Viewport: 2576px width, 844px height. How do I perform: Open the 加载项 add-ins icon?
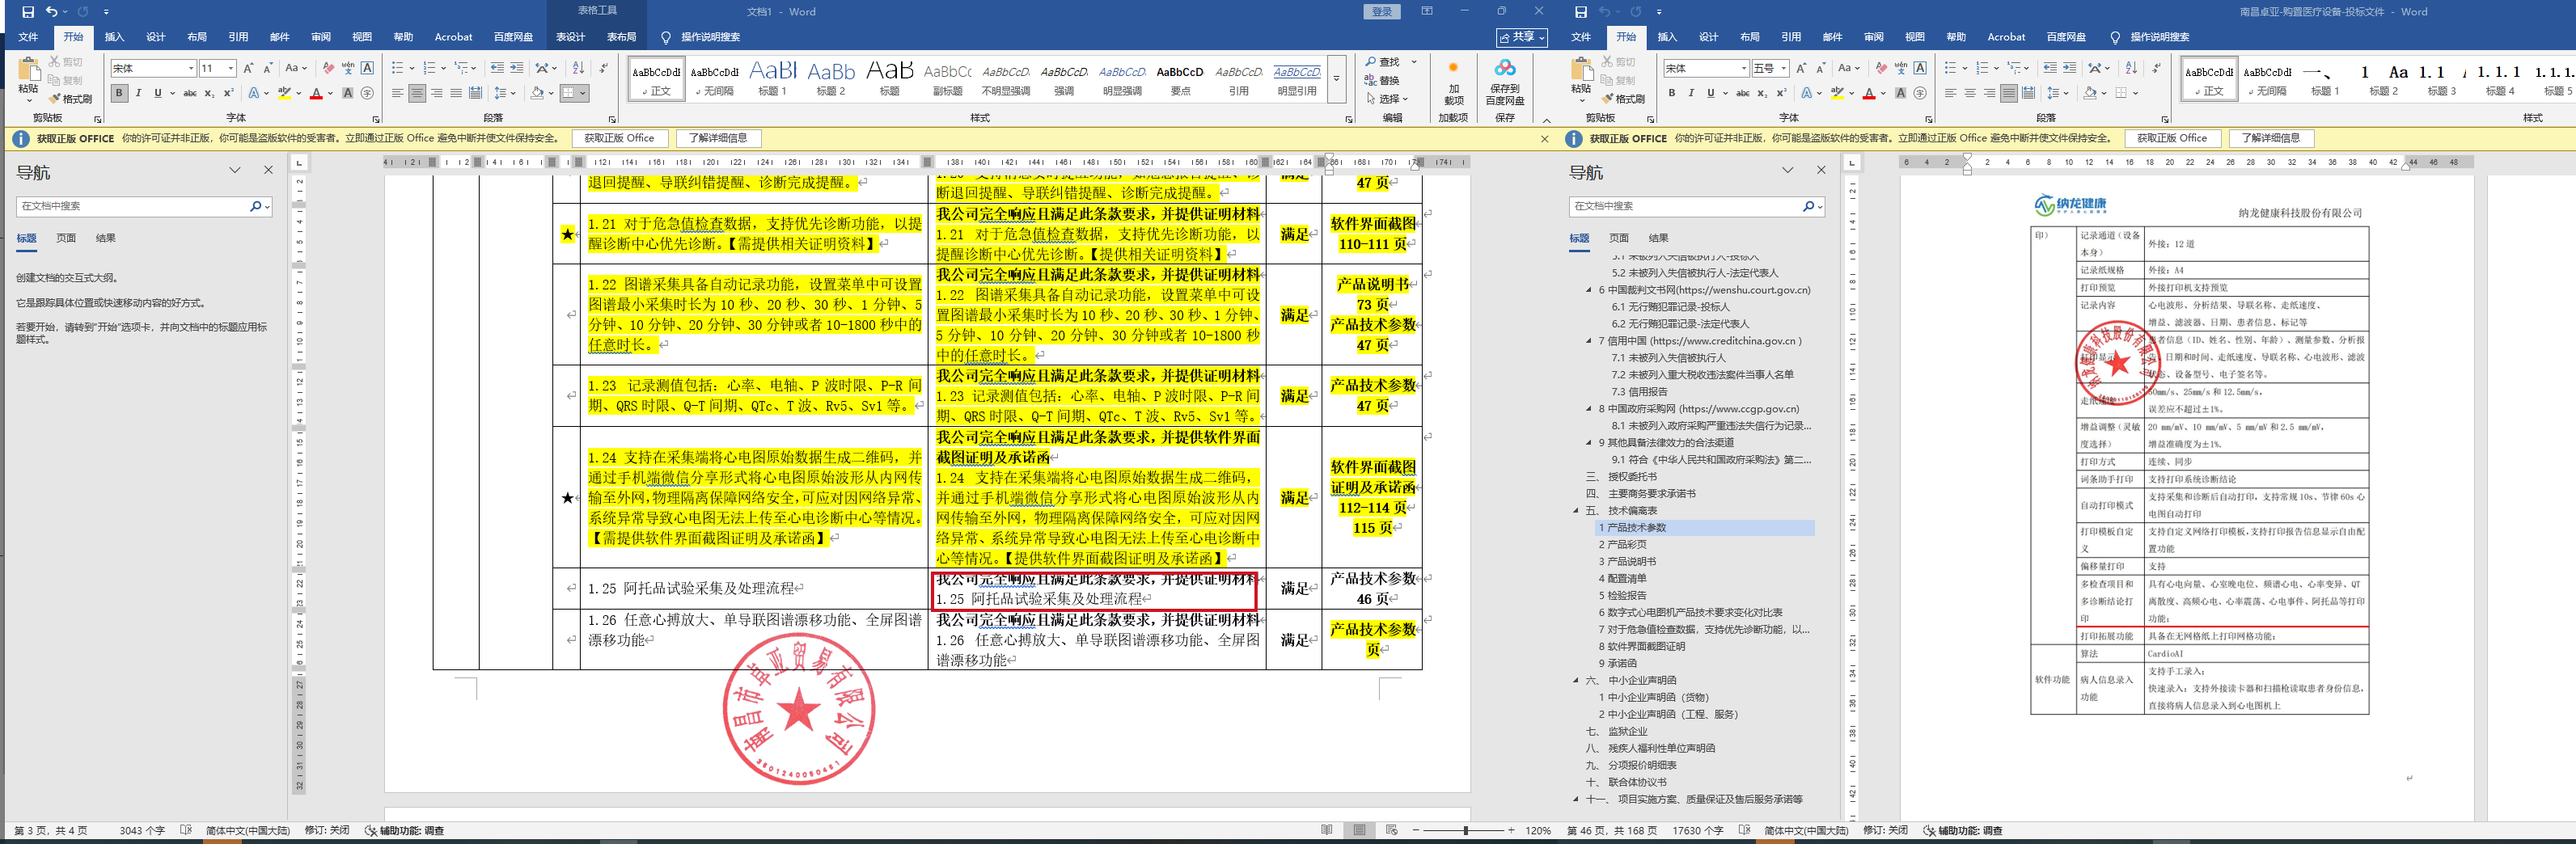(1453, 68)
